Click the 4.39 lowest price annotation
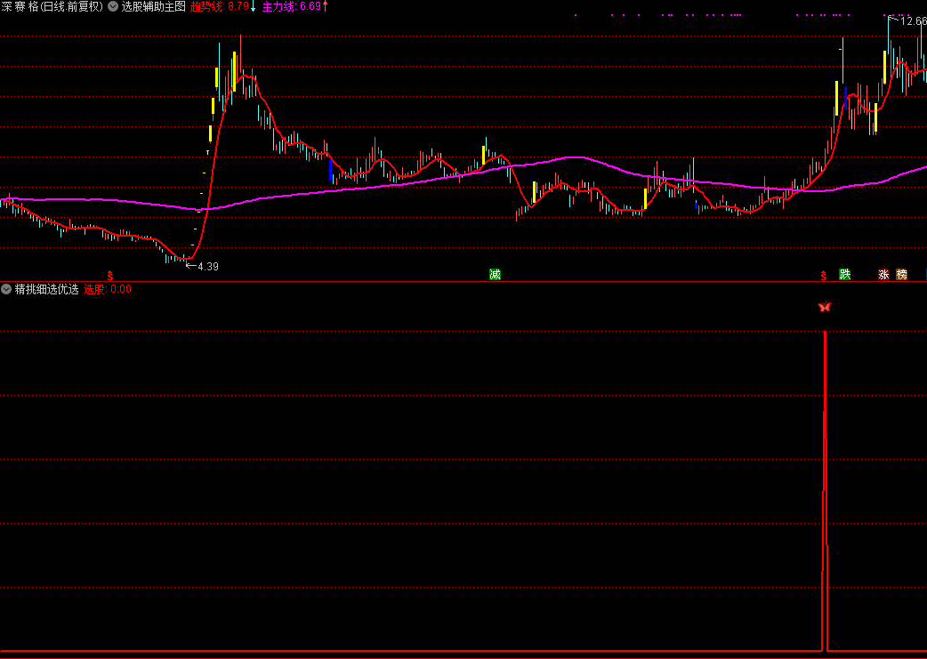 click(206, 266)
